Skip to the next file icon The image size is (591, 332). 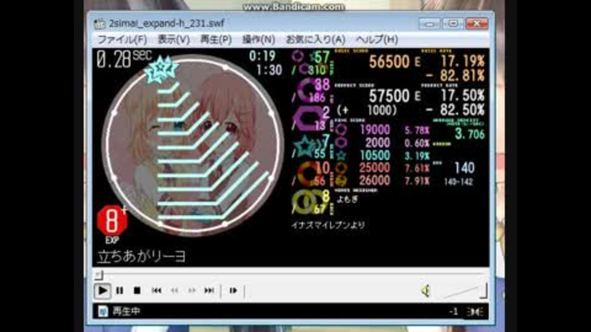[x=209, y=291]
